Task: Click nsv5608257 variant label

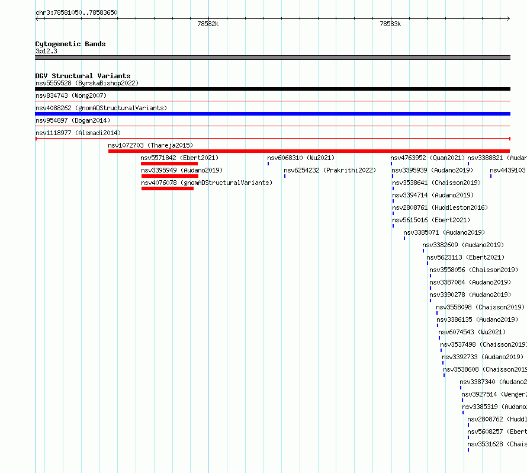Action: point(497,432)
